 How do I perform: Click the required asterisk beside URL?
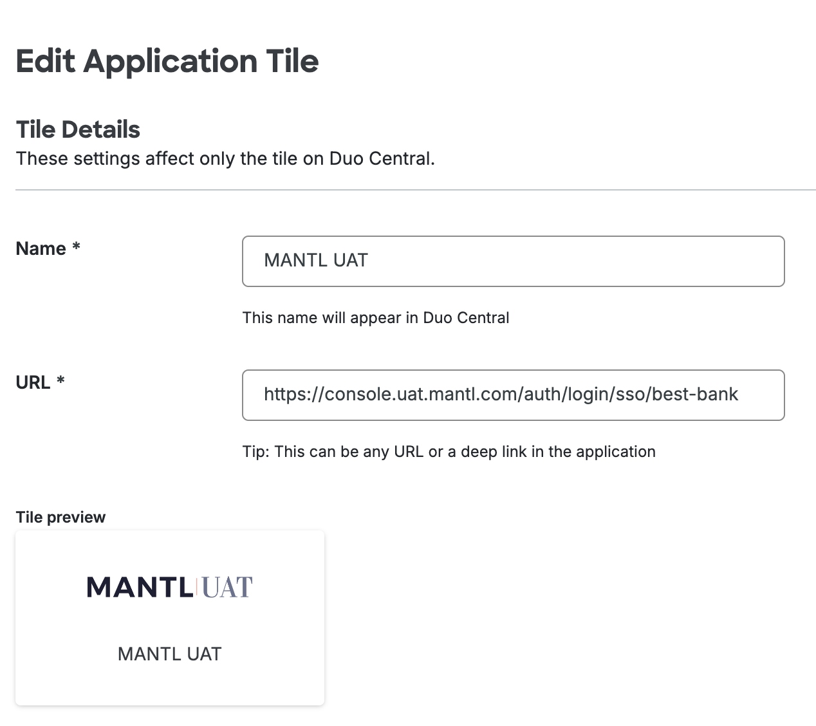tap(60, 382)
